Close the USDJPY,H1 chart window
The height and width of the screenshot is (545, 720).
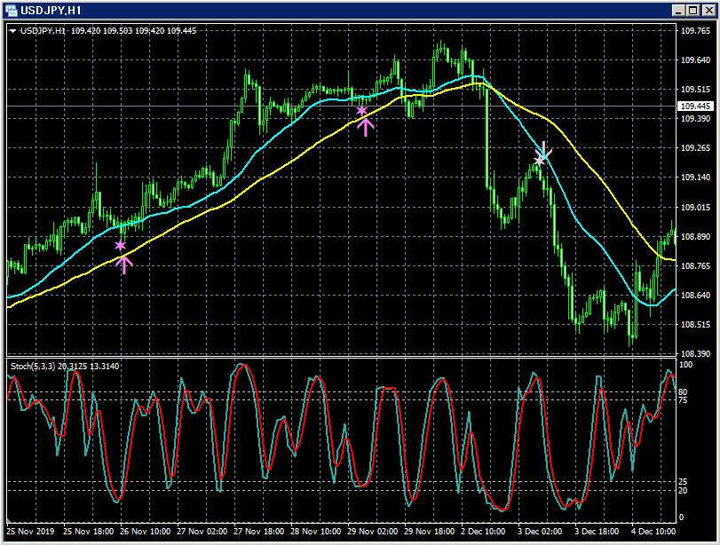pos(708,10)
